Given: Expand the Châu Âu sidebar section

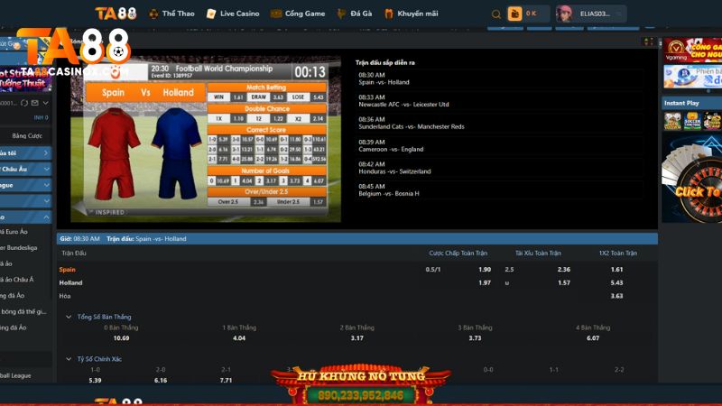Looking at the screenshot, I should point(25,169).
